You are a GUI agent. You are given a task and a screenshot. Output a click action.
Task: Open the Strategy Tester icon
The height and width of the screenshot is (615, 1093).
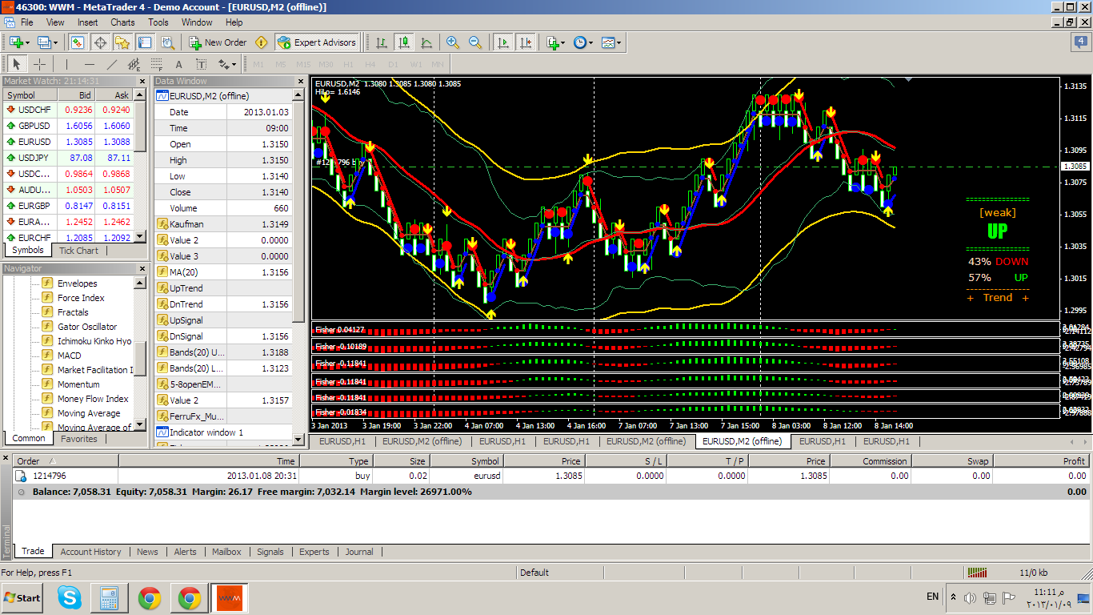point(167,42)
